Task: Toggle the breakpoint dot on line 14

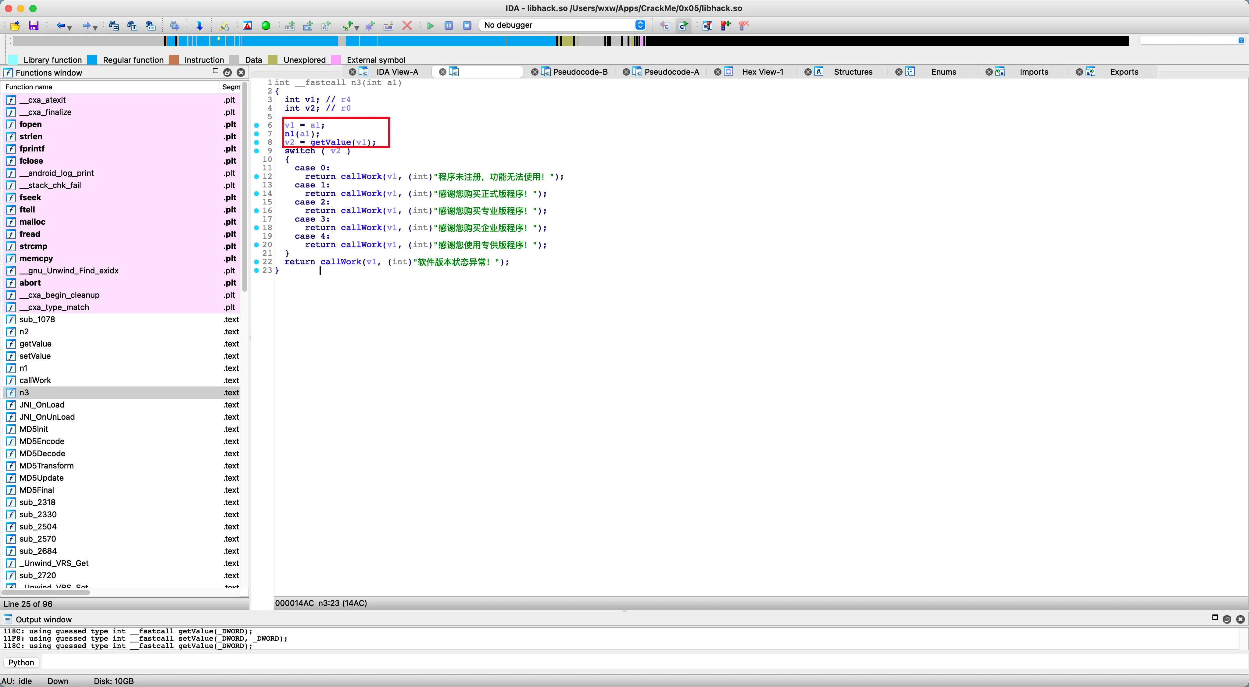Action: (x=256, y=194)
